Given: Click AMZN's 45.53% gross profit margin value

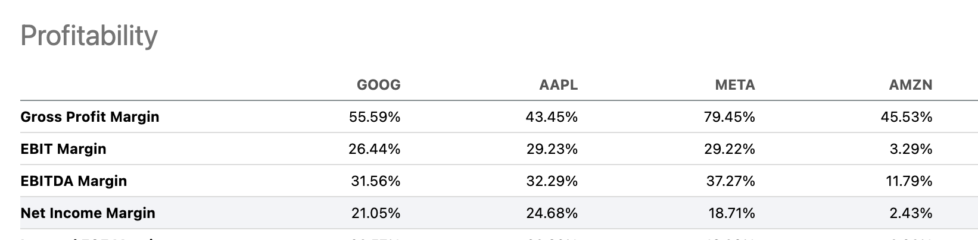Looking at the screenshot, I should pyautogui.click(x=906, y=117).
